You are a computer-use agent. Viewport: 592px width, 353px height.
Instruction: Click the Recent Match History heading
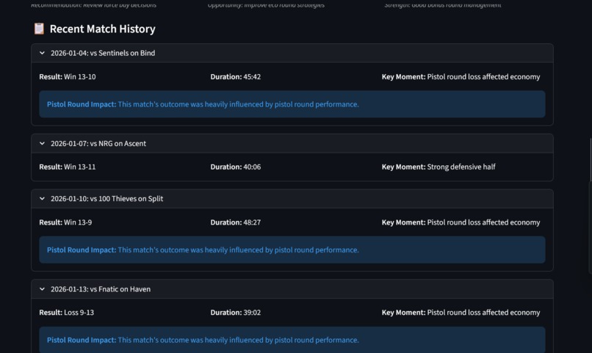click(102, 29)
